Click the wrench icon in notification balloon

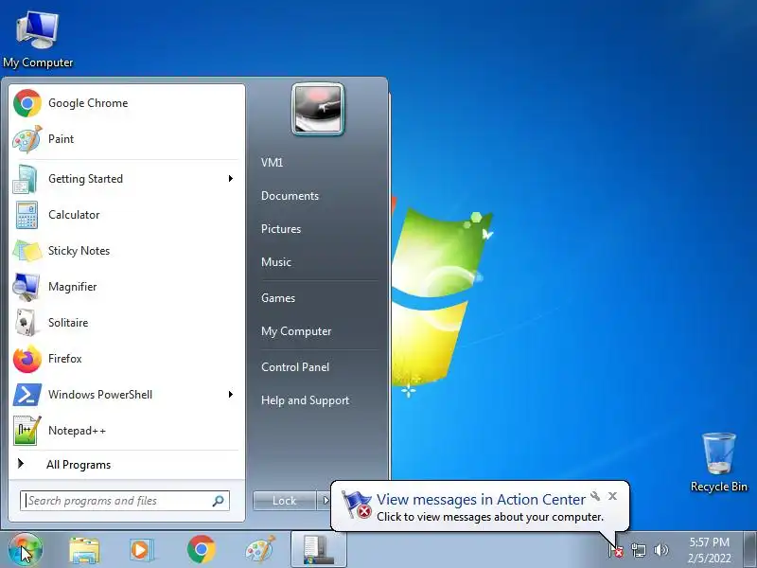click(596, 496)
